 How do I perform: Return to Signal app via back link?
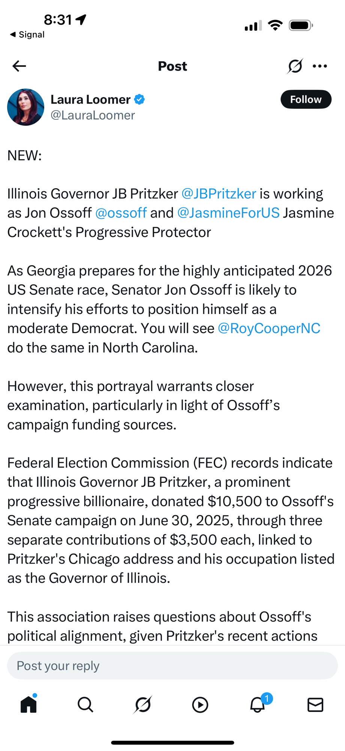point(27,35)
